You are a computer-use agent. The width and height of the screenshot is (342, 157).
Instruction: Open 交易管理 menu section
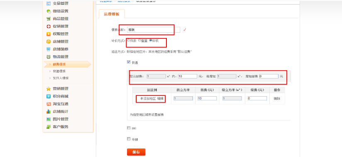coord(61,3)
